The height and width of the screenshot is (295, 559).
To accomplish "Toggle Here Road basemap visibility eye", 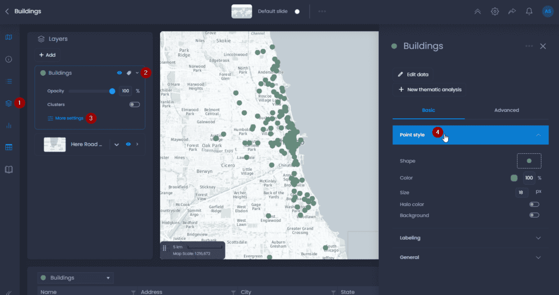I will (x=128, y=145).
